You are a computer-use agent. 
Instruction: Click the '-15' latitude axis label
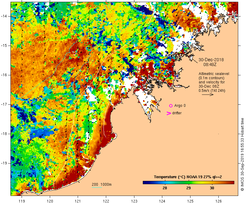tap(4, 46)
